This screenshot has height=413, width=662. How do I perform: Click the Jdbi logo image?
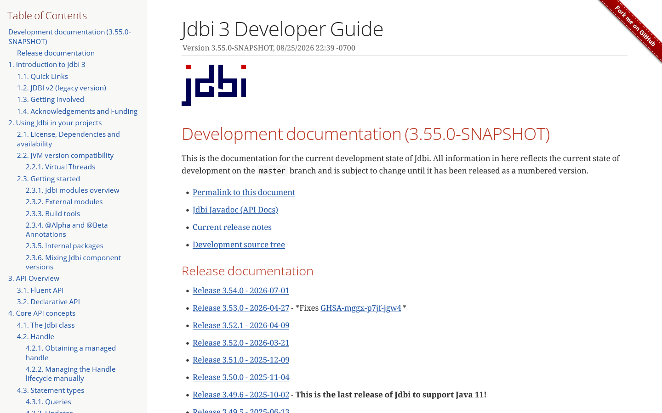point(214,85)
